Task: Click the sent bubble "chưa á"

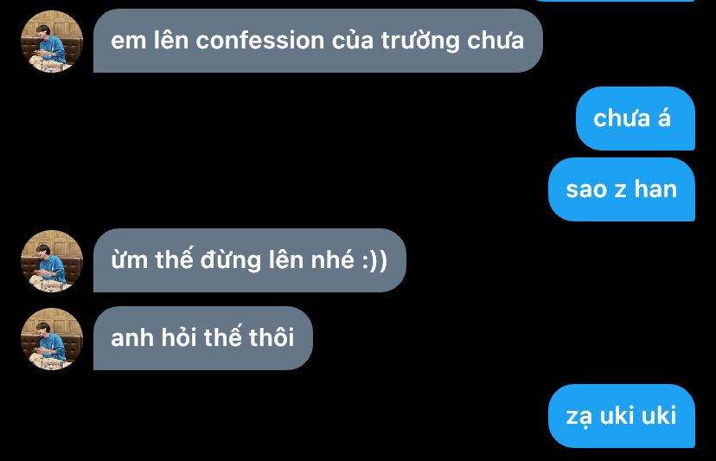Action: coord(636,118)
